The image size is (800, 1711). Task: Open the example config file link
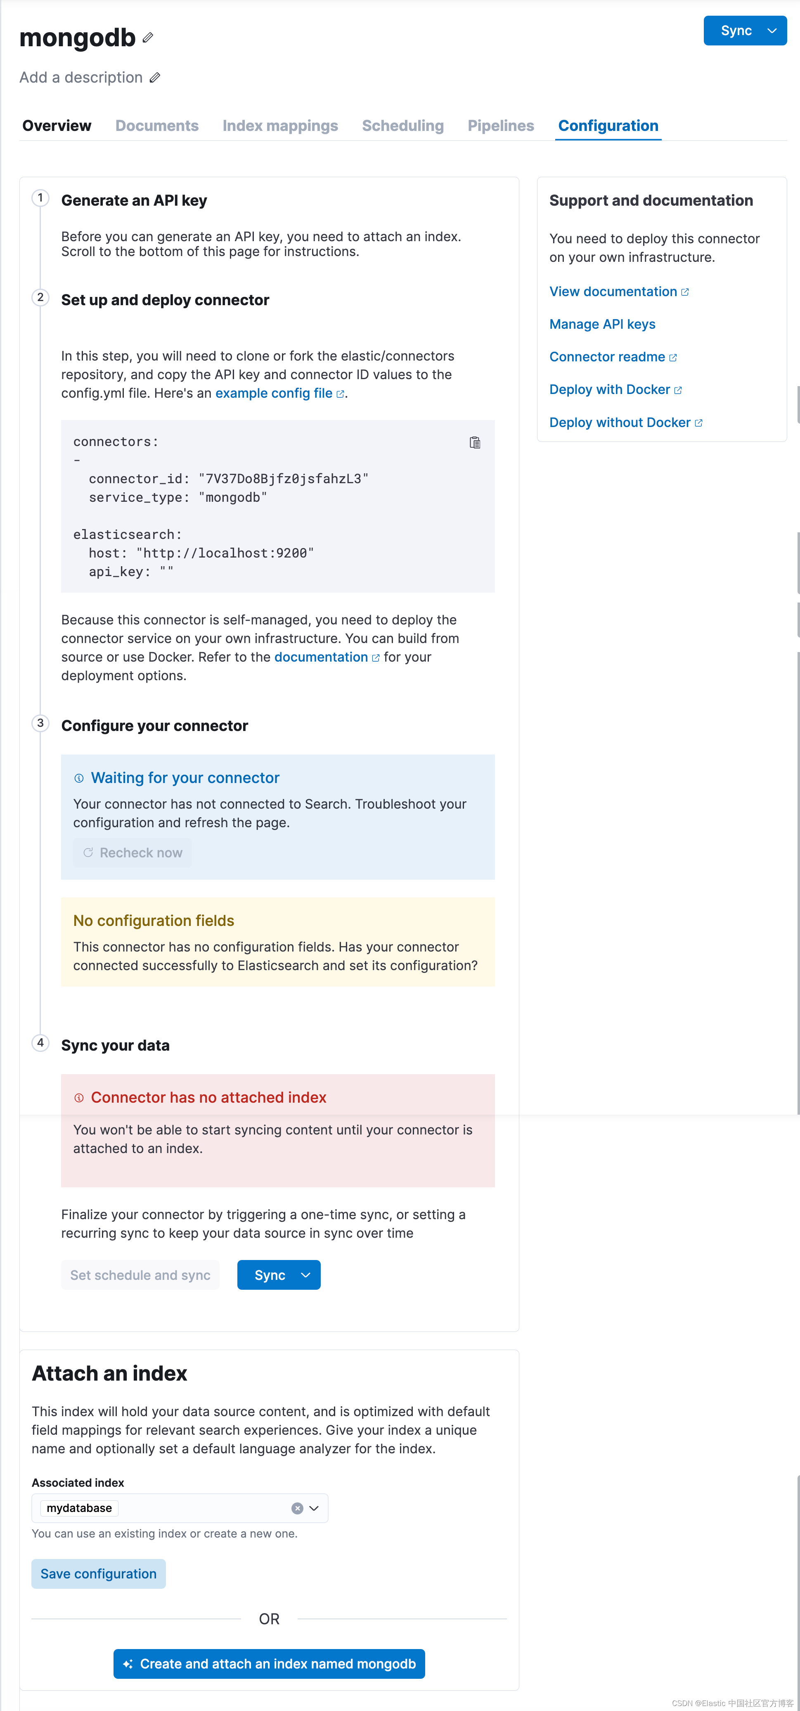click(x=274, y=393)
